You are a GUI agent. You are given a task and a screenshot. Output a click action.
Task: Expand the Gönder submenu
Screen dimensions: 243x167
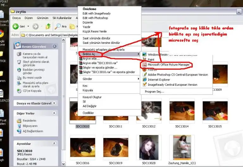pos(109,79)
